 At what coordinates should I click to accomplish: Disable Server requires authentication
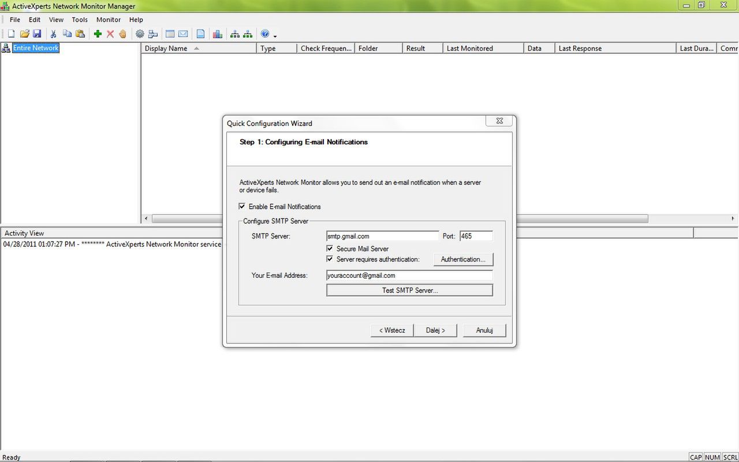[x=330, y=259]
